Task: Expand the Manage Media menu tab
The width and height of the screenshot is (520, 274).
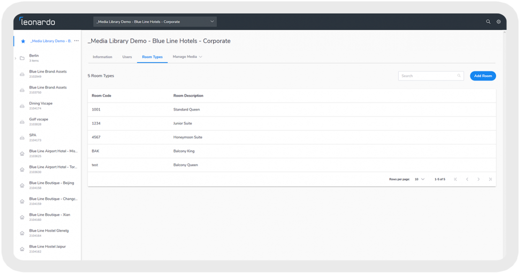Action: 187,57
